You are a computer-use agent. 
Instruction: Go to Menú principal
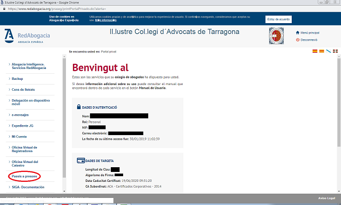[310, 33]
